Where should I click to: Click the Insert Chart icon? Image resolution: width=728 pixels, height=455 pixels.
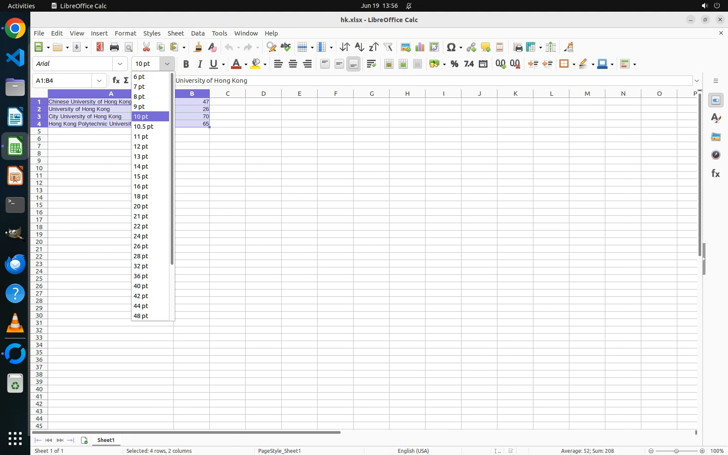pyautogui.click(x=419, y=47)
